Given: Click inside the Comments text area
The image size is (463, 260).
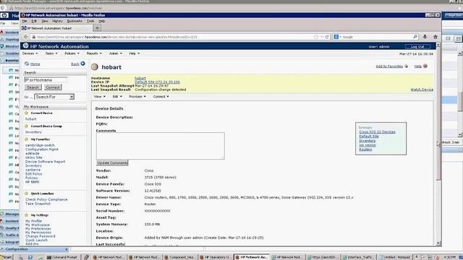Looking at the screenshot, I should [161, 146].
